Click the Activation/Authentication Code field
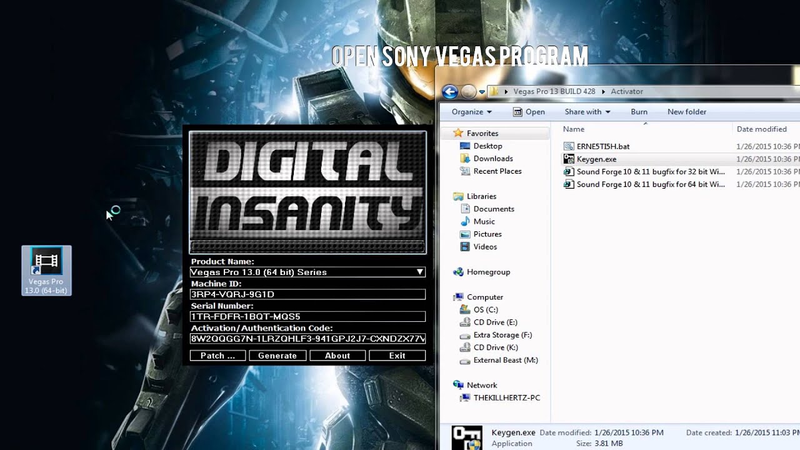 point(307,339)
